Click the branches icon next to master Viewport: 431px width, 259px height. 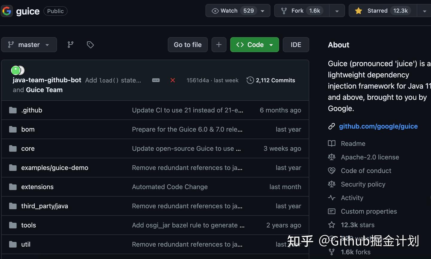tap(70, 45)
